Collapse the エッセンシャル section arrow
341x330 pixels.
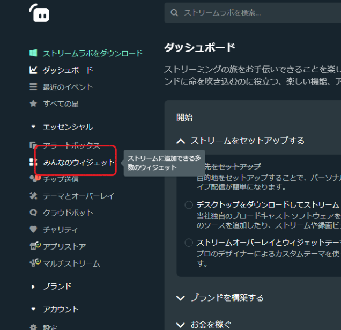click(33, 127)
